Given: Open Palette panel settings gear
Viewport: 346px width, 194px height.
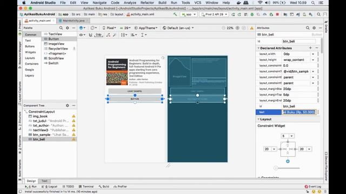Looking at the screenshot, I should (67, 28).
